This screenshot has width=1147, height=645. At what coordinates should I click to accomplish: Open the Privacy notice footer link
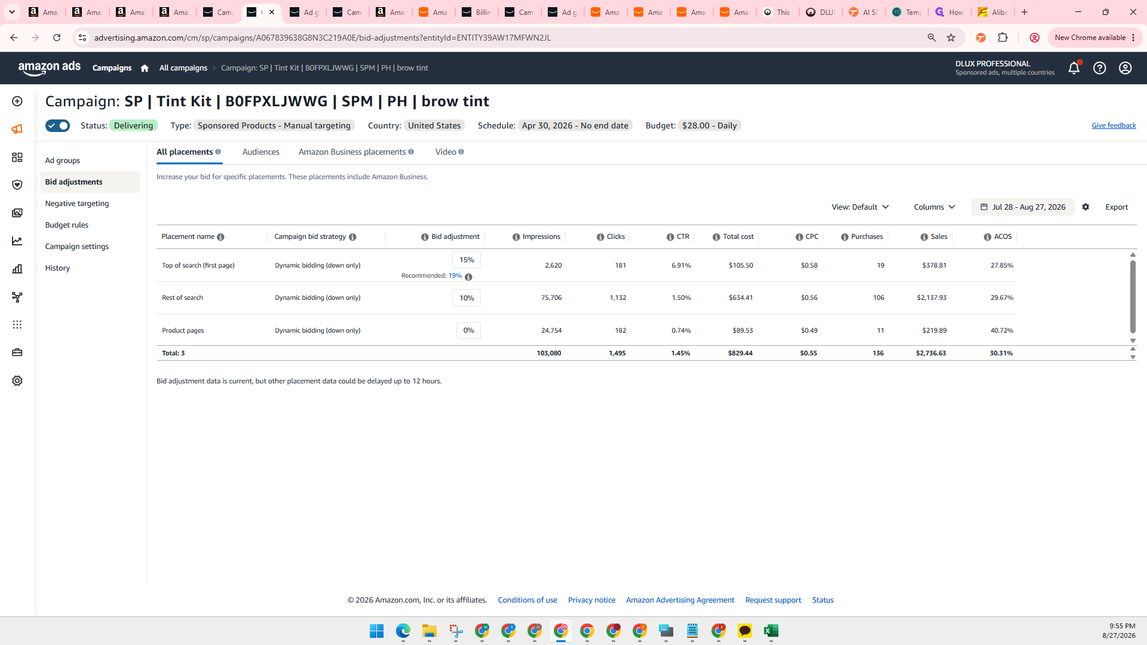point(591,600)
